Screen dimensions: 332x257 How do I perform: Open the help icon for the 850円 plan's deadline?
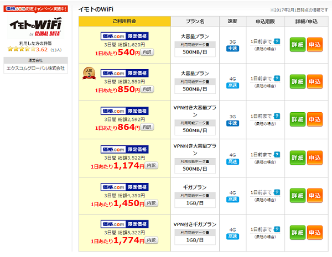coord(277,78)
